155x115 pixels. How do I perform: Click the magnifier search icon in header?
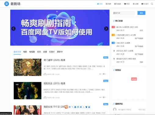(x=152, y=4)
